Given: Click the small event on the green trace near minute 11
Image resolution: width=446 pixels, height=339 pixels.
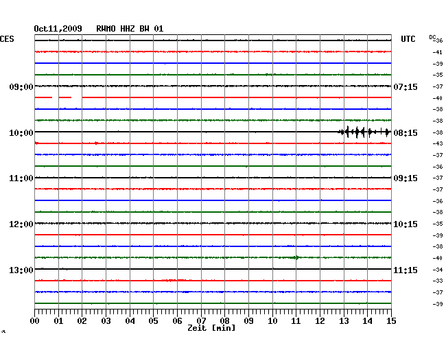Looking at the screenshot, I should coord(296,257).
